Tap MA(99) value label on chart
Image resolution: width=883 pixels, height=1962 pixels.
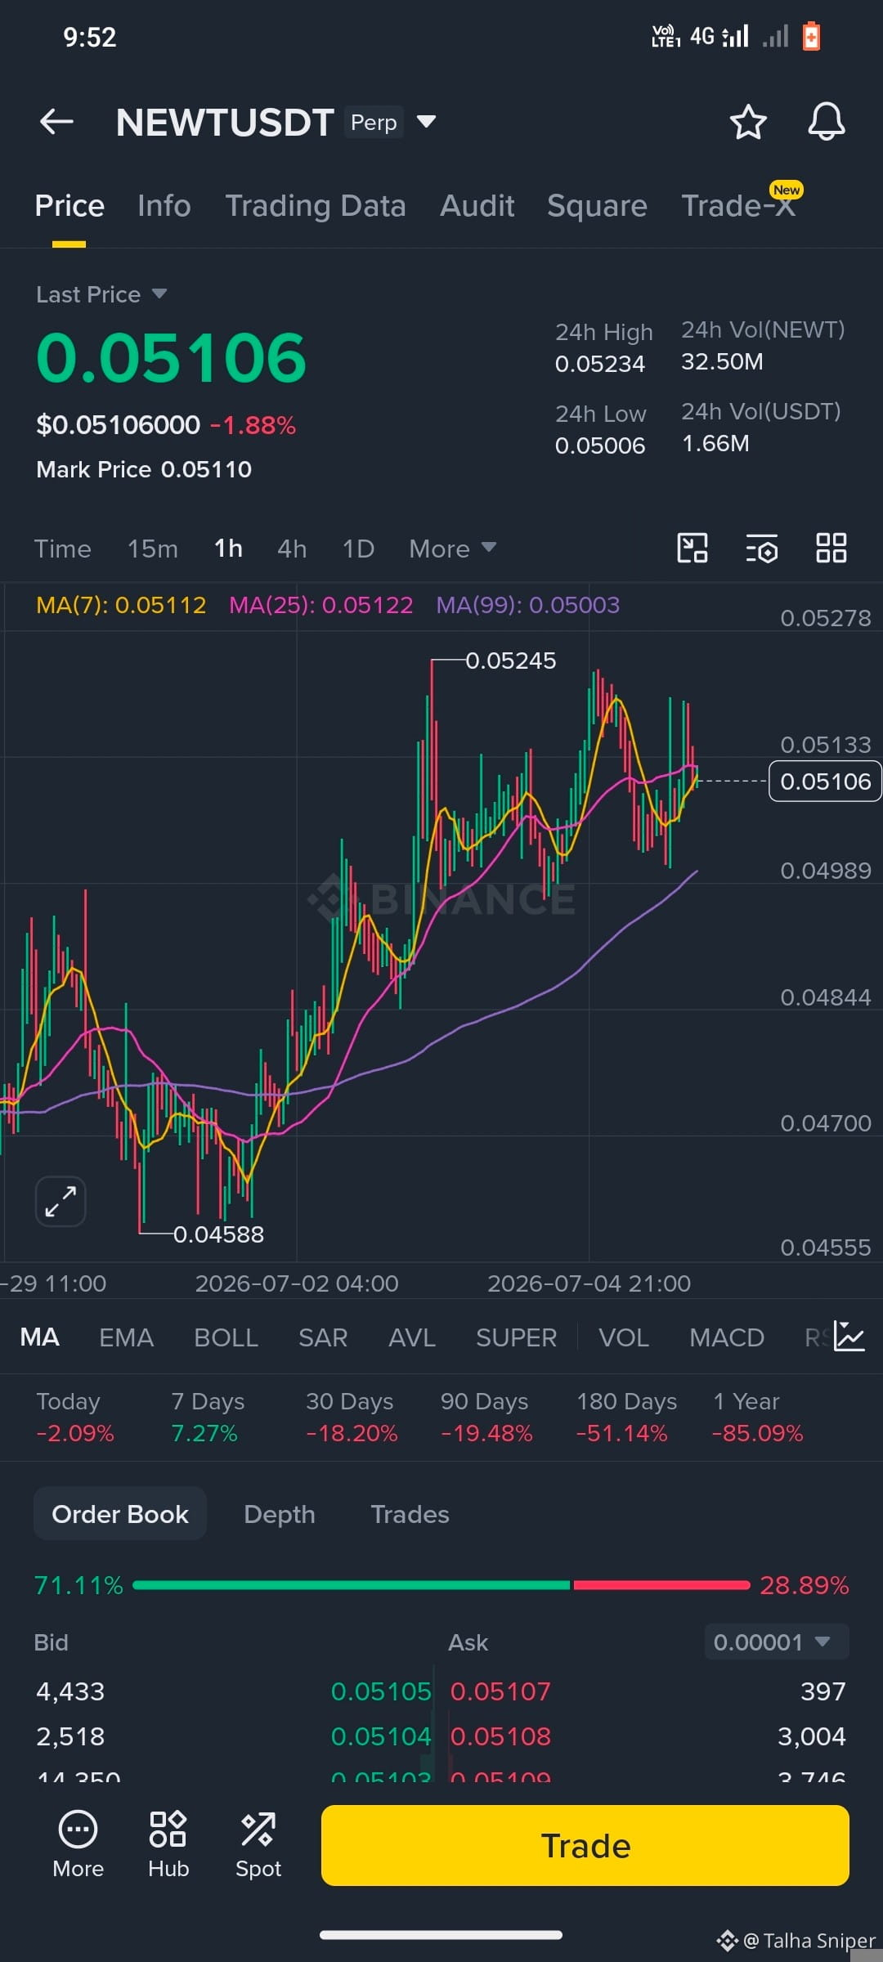[528, 605]
